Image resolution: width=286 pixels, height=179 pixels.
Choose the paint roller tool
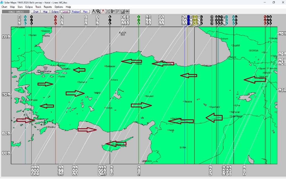[113, 11]
